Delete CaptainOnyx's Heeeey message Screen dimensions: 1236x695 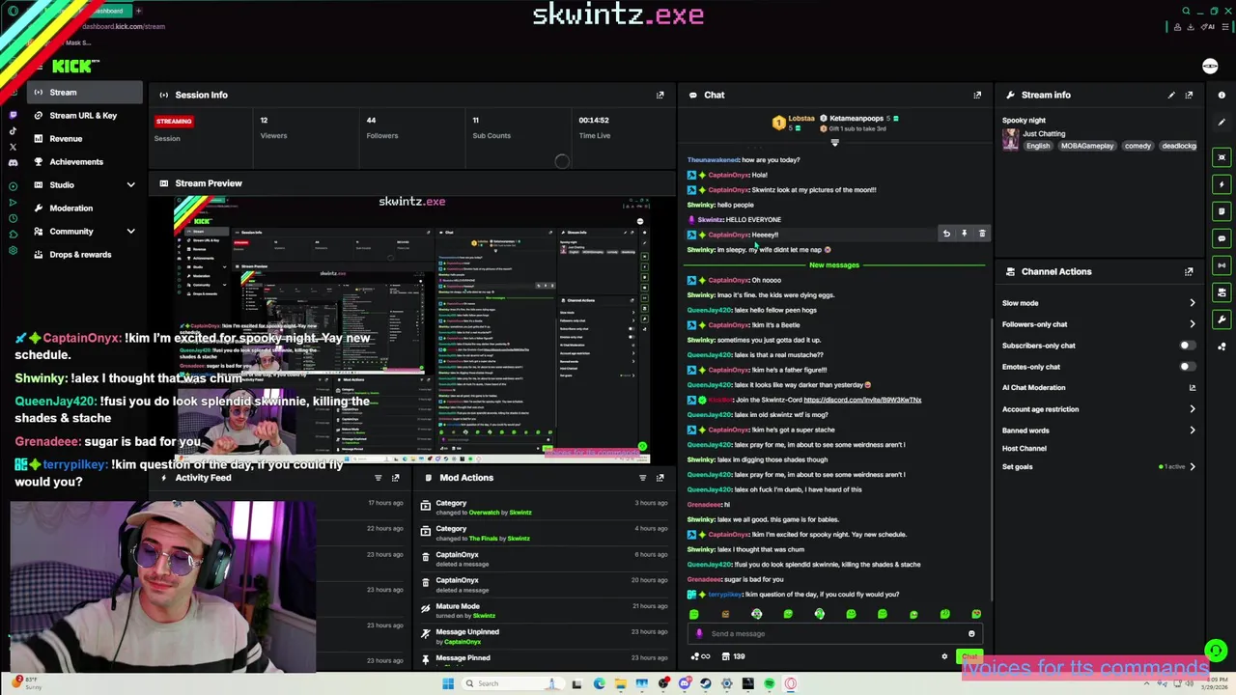[982, 234]
